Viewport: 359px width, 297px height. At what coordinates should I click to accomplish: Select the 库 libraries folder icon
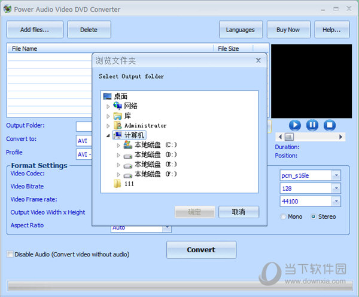coord(118,116)
